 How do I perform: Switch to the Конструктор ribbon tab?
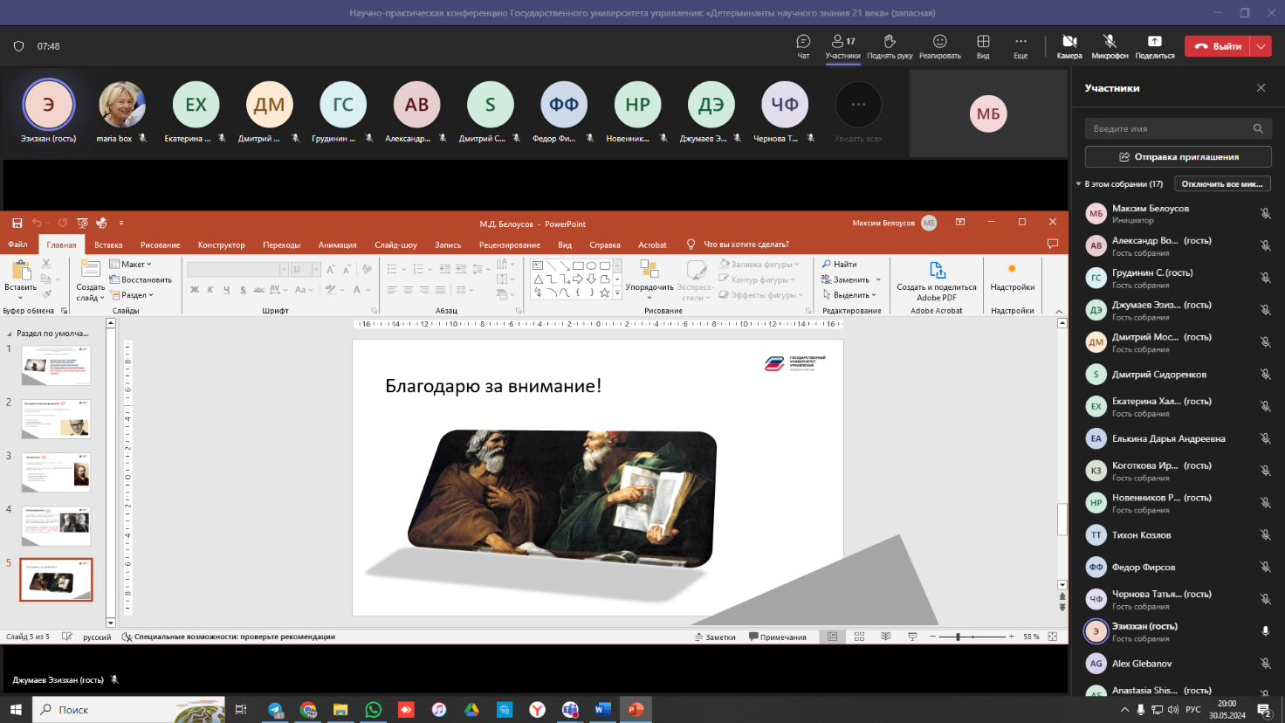tap(221, 244)
